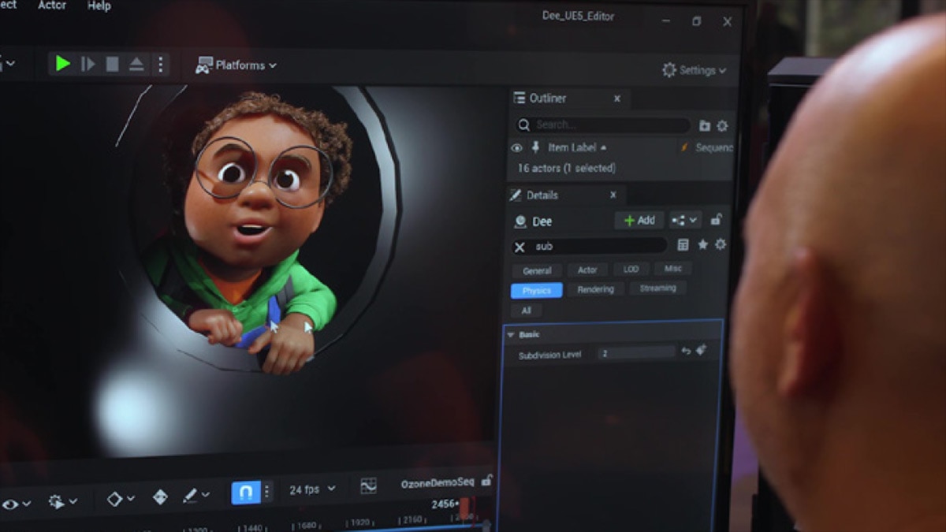Click the Sequence column header

point(713,147)
